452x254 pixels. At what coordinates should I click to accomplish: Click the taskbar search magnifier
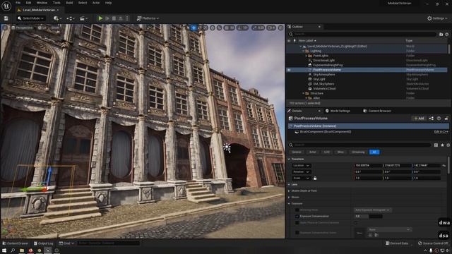[13, 250]
